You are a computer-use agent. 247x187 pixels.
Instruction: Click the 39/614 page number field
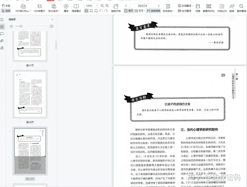(x=142, y=6)
